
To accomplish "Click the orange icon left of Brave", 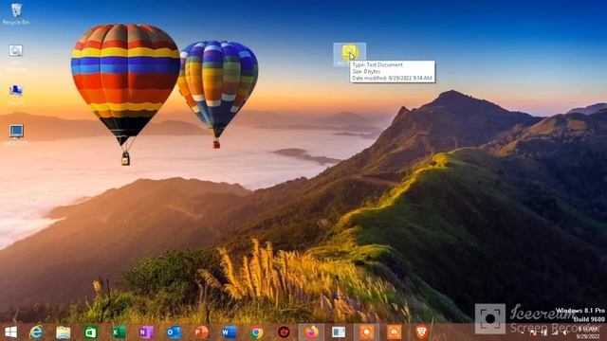I will [x=395, y=332].
